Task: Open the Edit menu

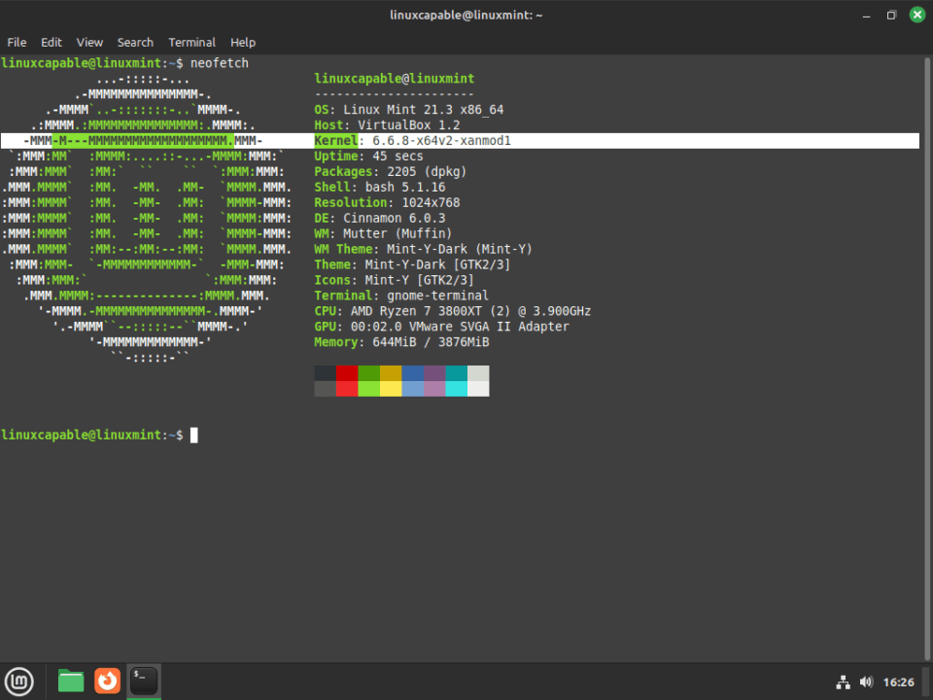Action: 51,42
